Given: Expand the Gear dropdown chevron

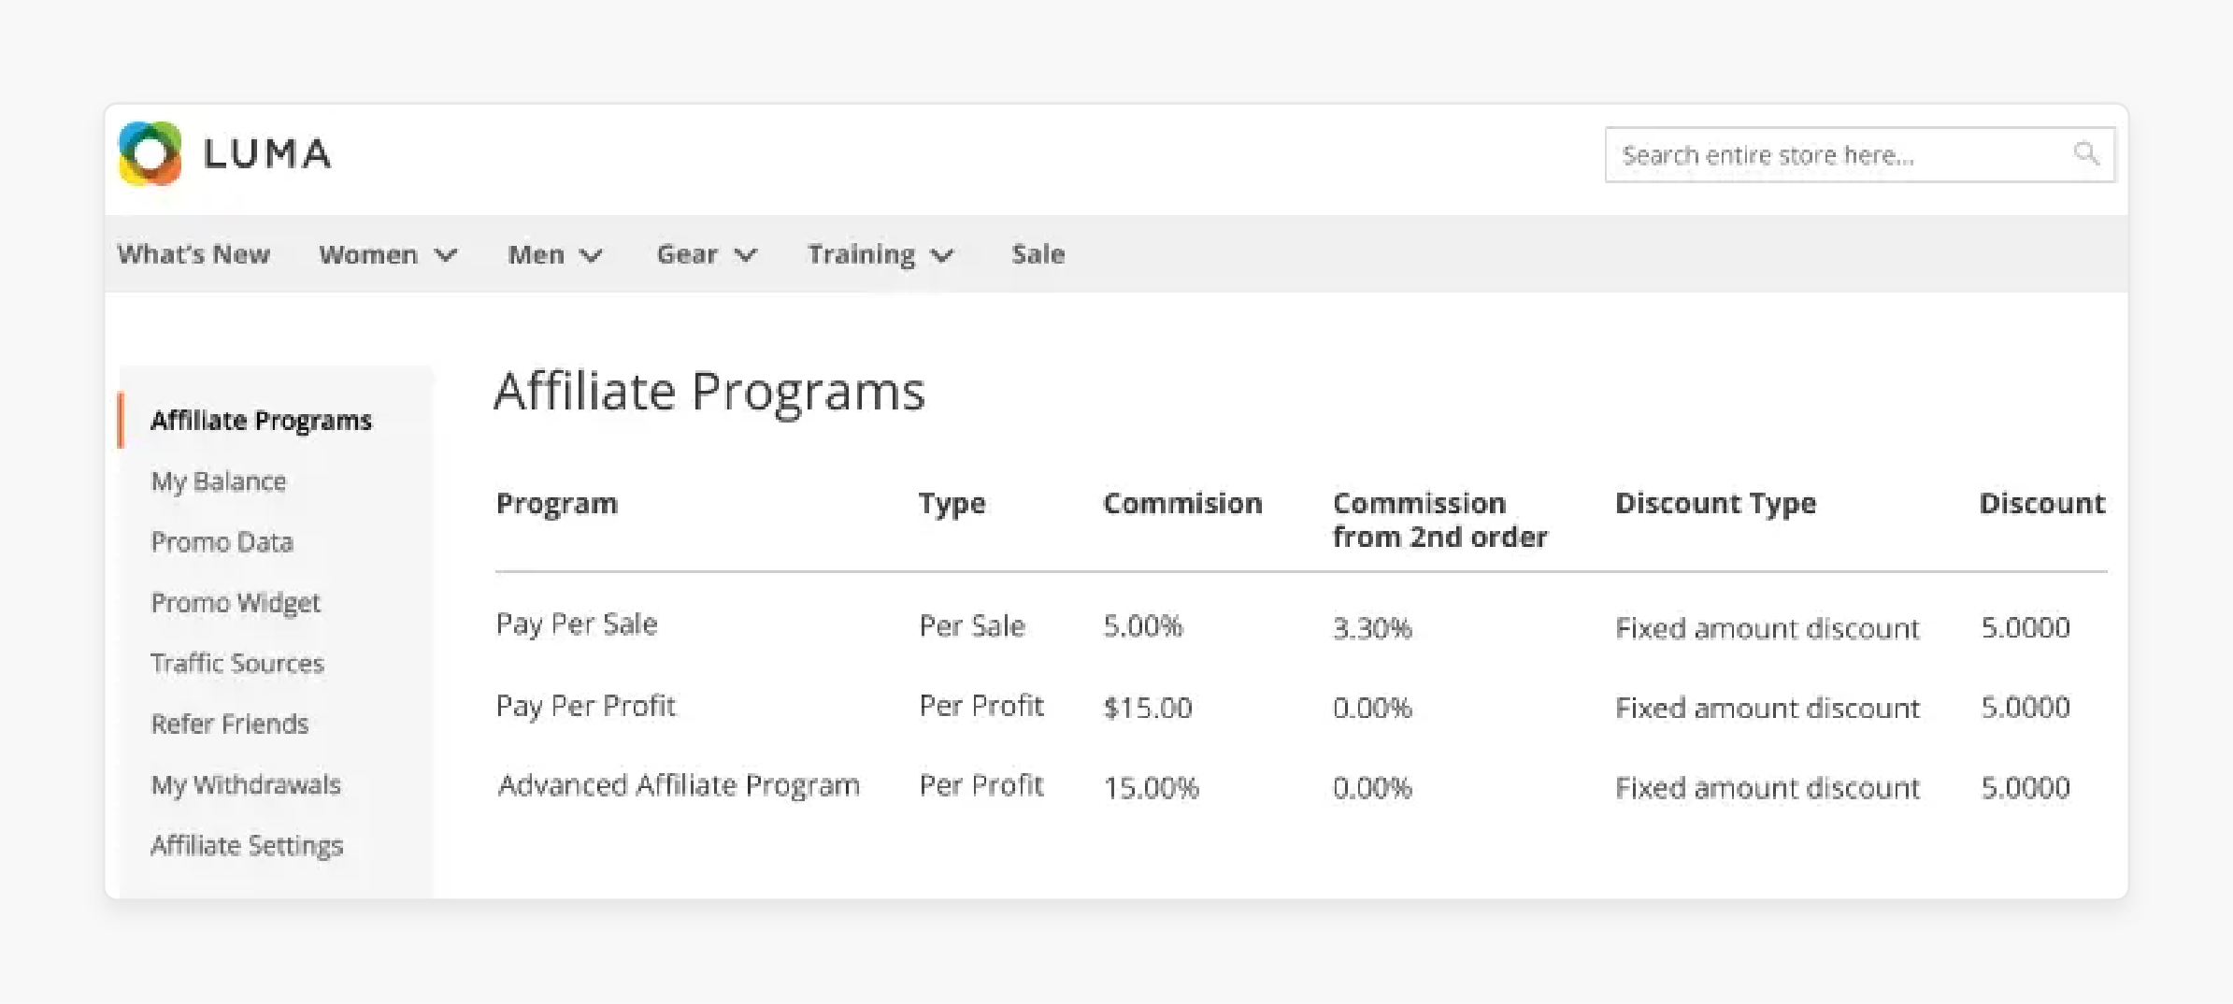Looking at the screenshot, I should pos(745,255).
